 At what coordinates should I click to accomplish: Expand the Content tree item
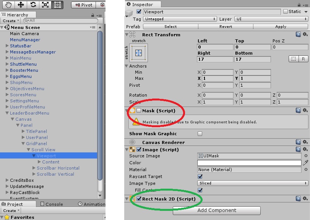[x=39, y=162]
